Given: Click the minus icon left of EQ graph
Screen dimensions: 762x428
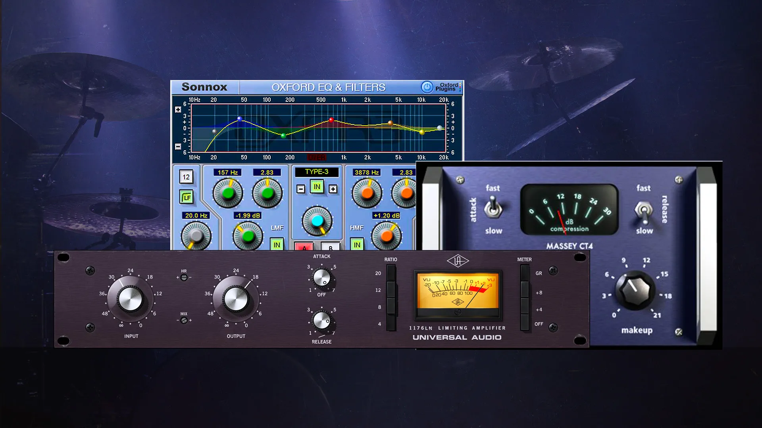Looking at the screenshot, I should click(178, 146).
